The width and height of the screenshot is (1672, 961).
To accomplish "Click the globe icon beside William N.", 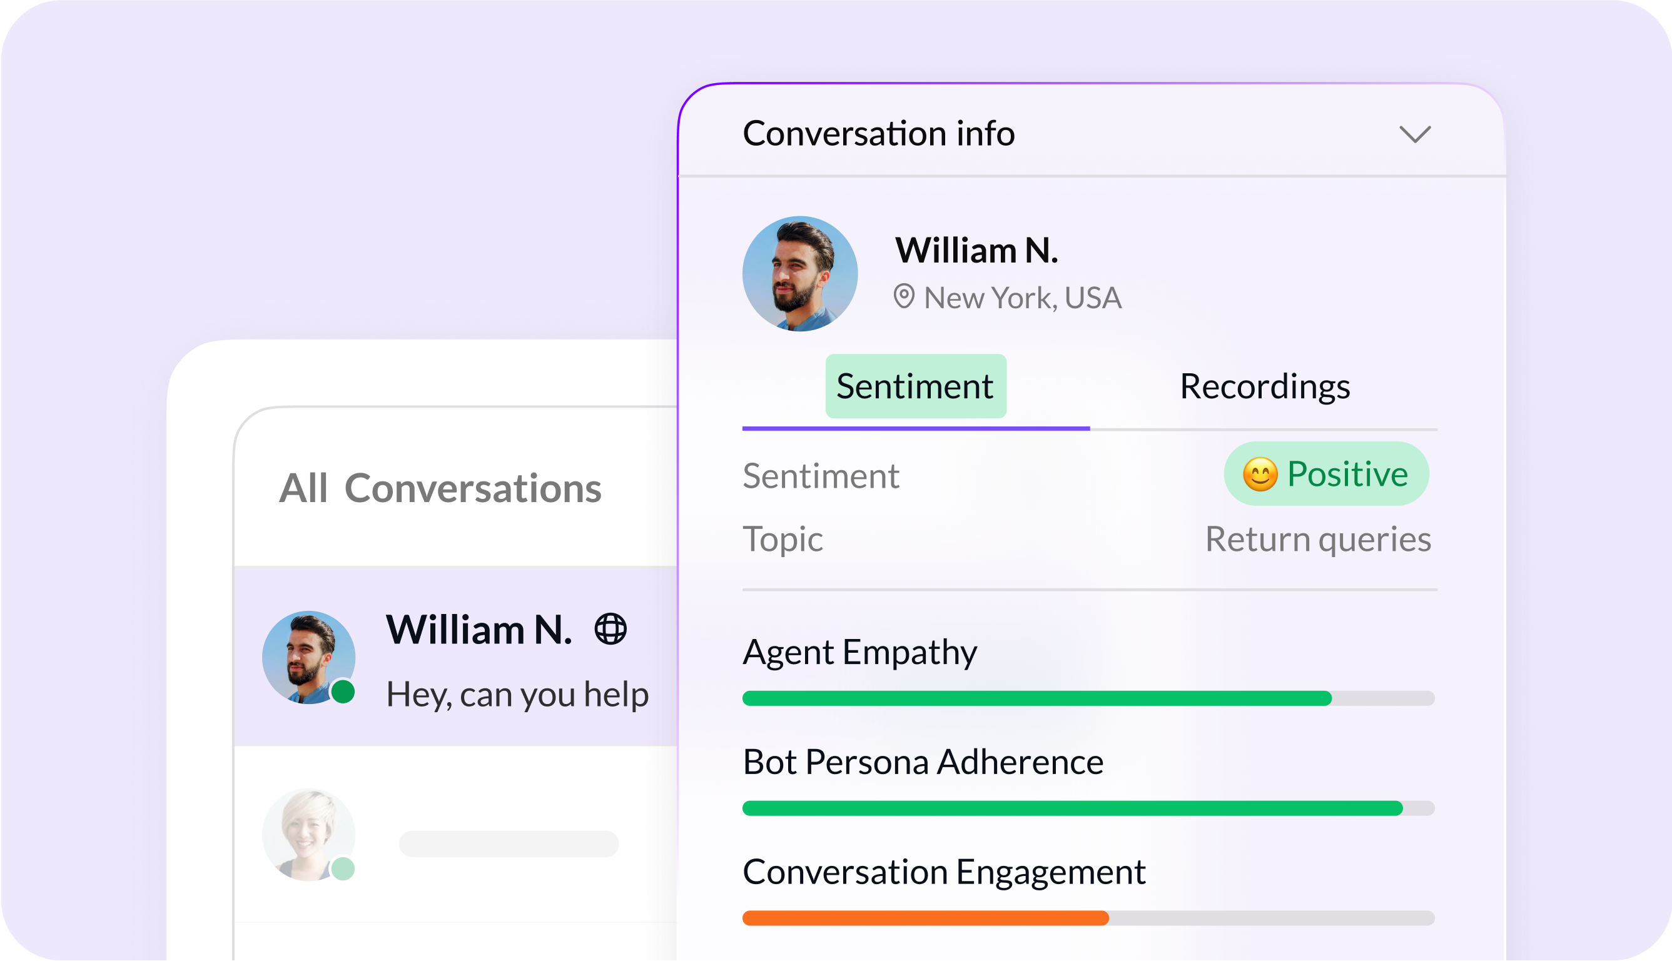I will click(x=611, y=629).
